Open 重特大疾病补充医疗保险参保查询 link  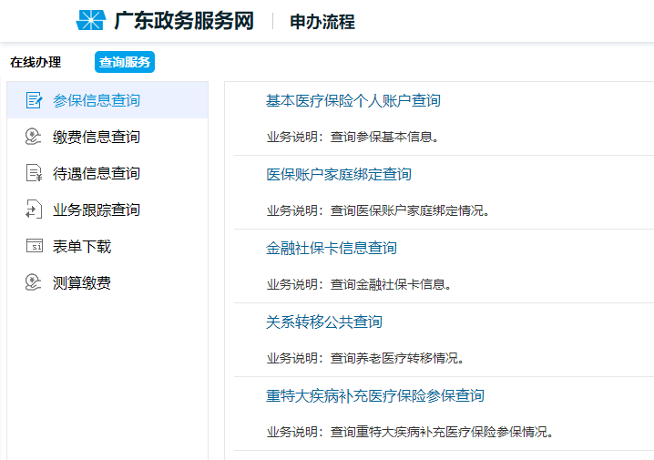(x=375, y=395)
